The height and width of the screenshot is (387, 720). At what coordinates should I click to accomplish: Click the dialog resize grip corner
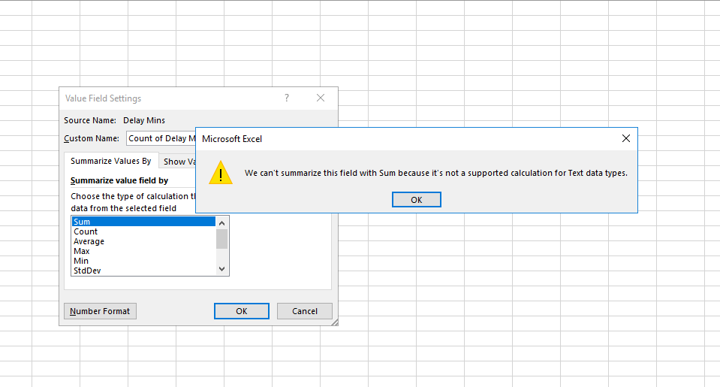point(335,322)
